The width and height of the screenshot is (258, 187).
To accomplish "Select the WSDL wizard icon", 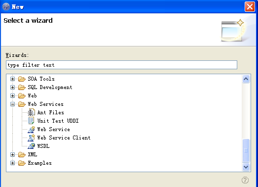I will (31, 146).
